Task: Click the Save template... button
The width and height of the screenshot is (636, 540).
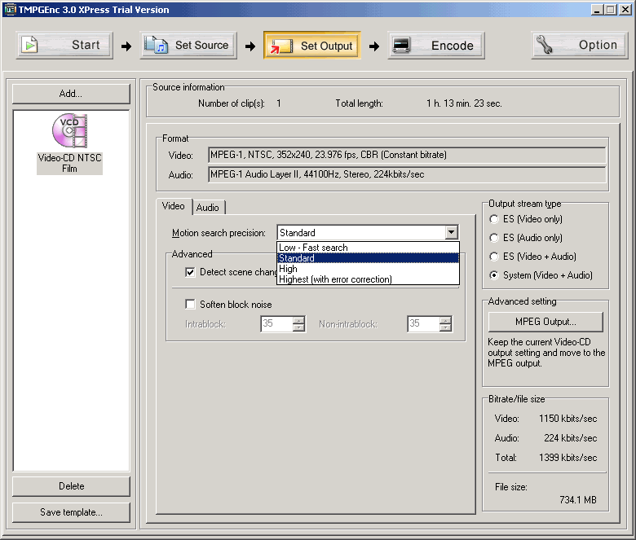Action: [71, 512]
